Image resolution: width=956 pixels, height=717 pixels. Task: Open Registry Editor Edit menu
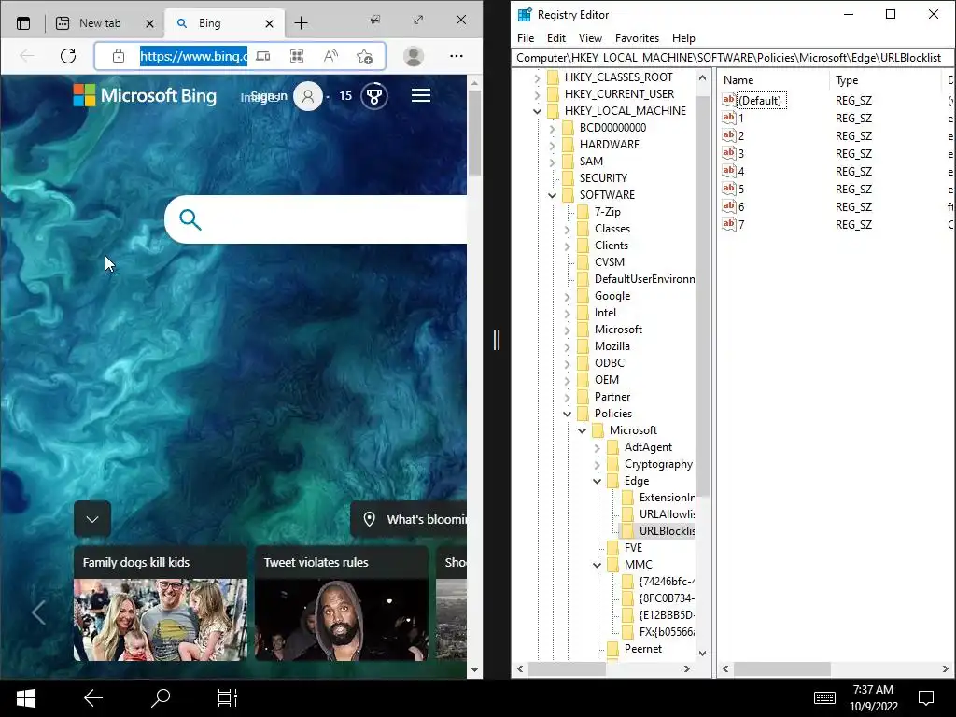tap(556, 37)
